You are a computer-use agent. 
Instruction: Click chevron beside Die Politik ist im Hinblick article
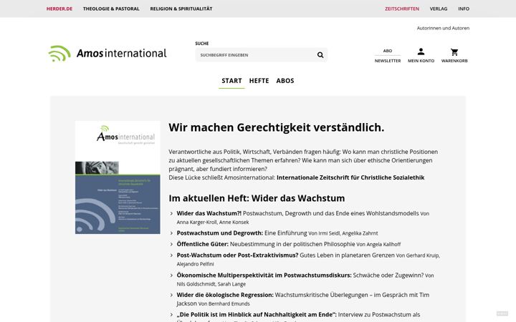(x=171, y=315)
